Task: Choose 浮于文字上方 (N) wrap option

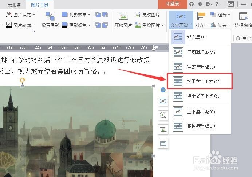Action: click(200, 96)
